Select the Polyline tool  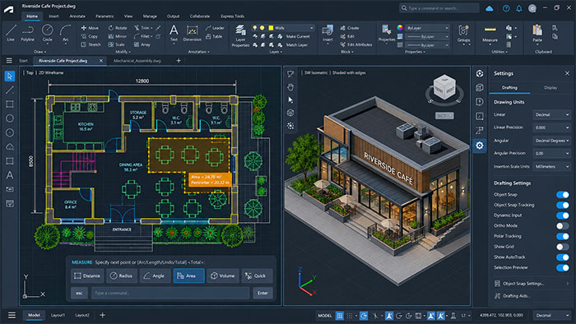click(27, 33)
